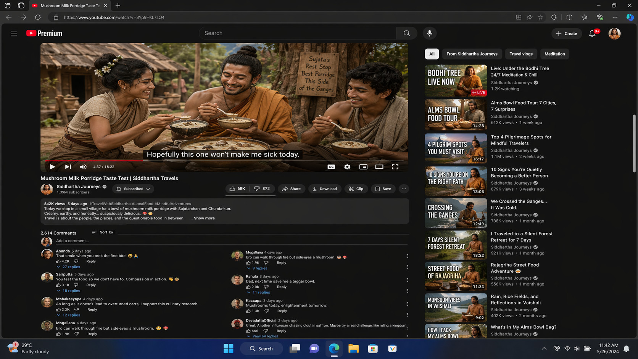Image resolution: width=638 pixels, height=359 pixels.
Task: Skip to the next video
Action: [x=68, y=167]
